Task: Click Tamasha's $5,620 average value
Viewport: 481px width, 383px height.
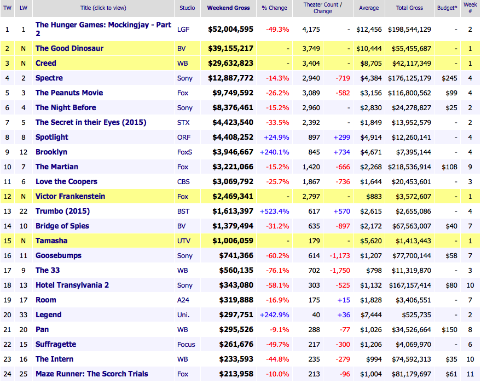Action: [371, 241]
